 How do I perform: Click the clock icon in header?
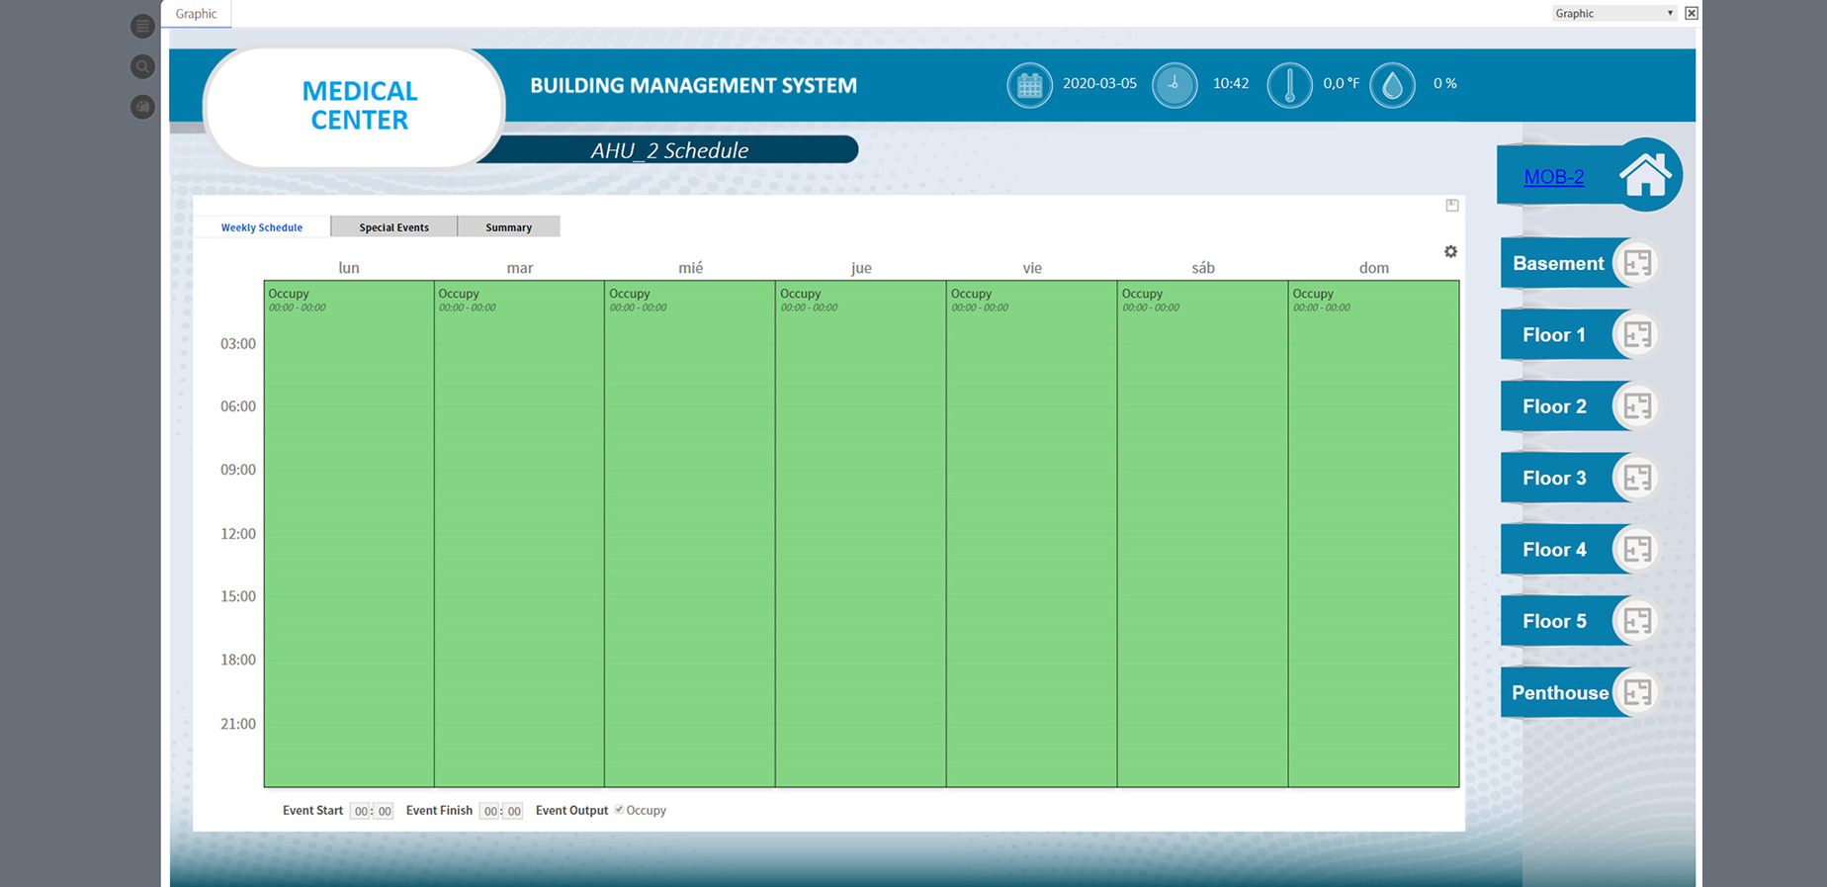(1174, 85)
